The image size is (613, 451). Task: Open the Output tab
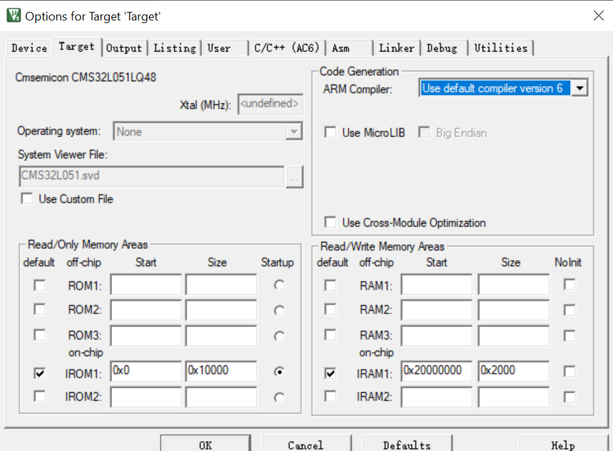point(124,48)
